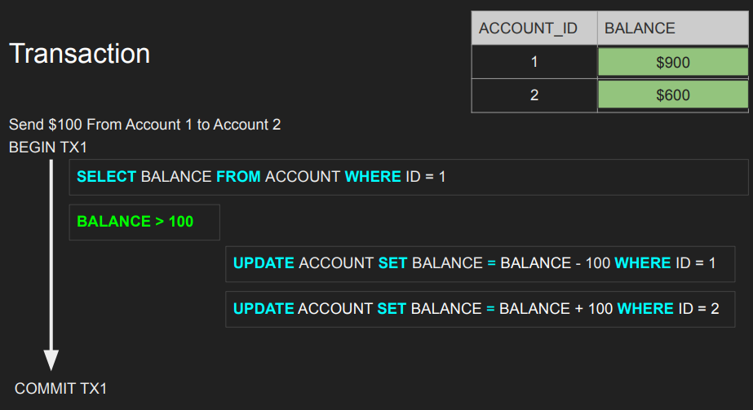This screenshot has height=410, width=753.
Task: Click the green $600 balance cell
Action: [x=673, y=95]
